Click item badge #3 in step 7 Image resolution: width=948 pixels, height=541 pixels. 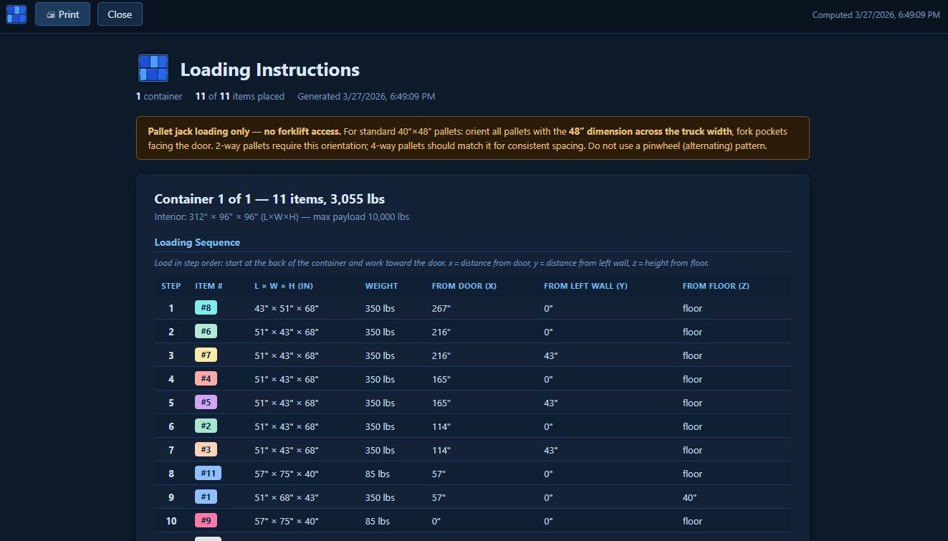point(206,449)
